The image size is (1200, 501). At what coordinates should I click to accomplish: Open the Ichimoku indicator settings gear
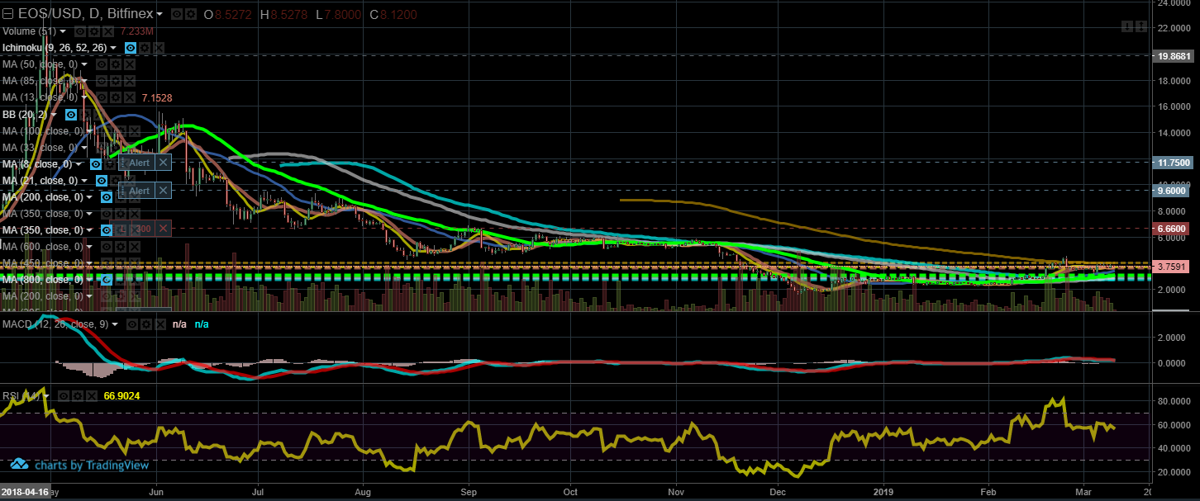(145, 48)
